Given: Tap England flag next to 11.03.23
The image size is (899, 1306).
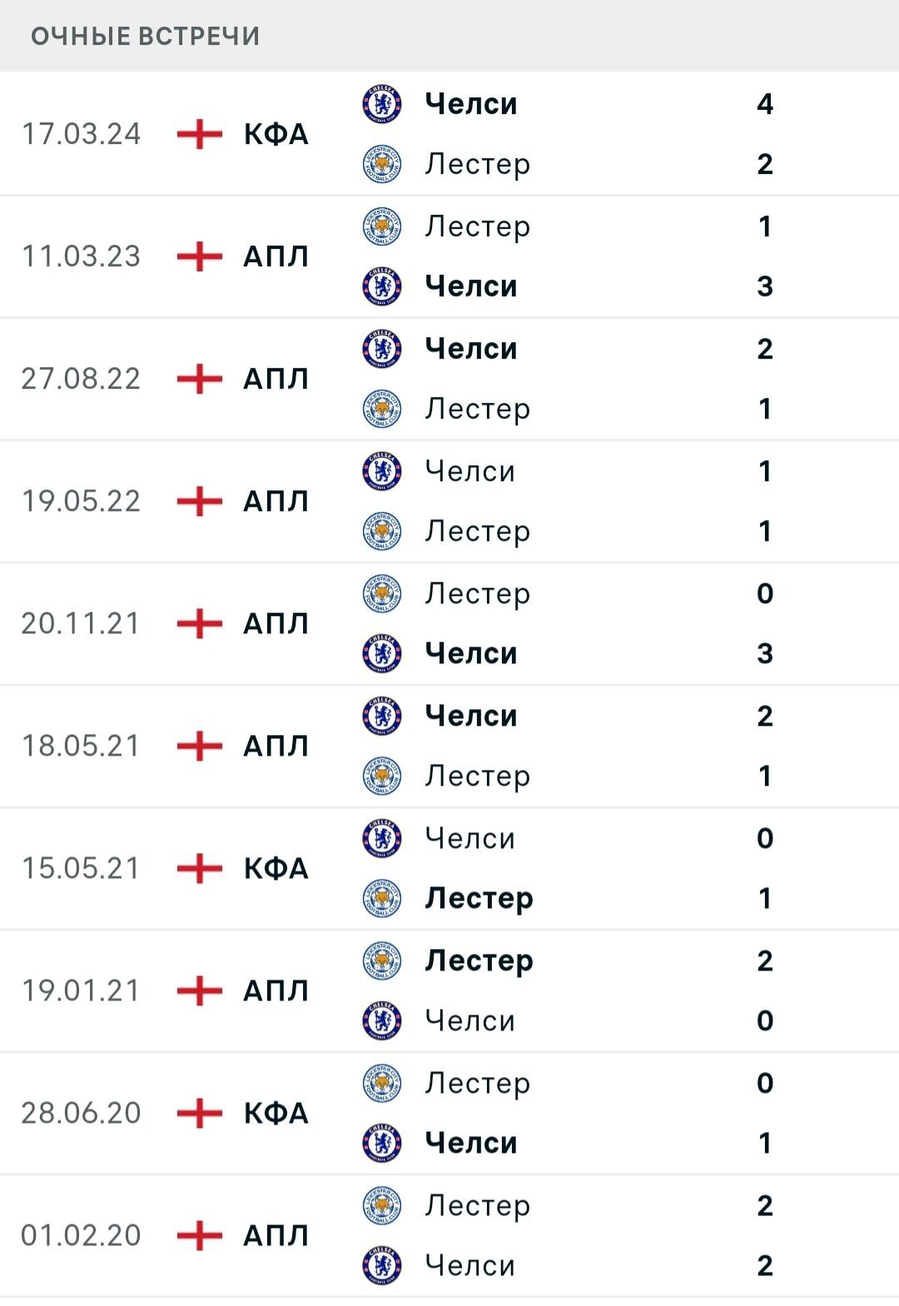Looking at the screenshot, I should pos(200,256).
